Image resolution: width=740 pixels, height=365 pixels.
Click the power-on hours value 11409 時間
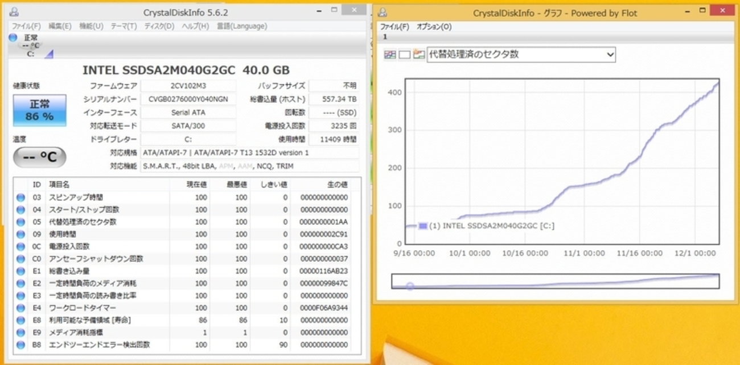pos(334,139)
